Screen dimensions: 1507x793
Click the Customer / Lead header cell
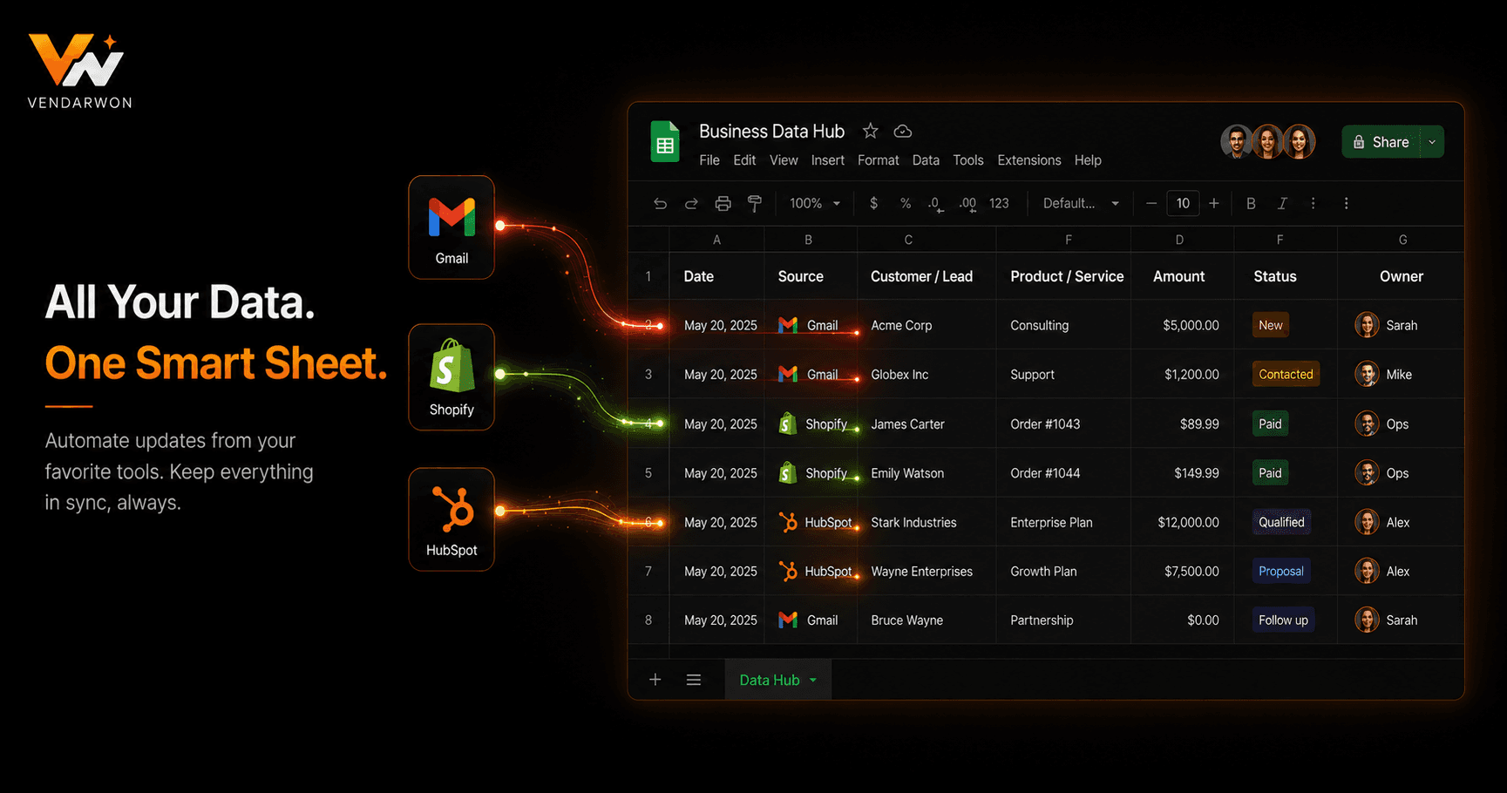[x=927, y=276]
